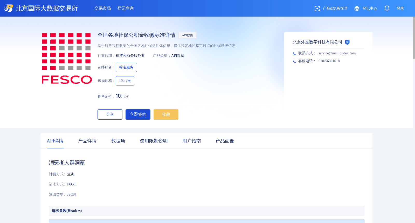Screen dimensions: 415x223
Task: Click the phone icon beside 客服电话
Action: [294, 61]
